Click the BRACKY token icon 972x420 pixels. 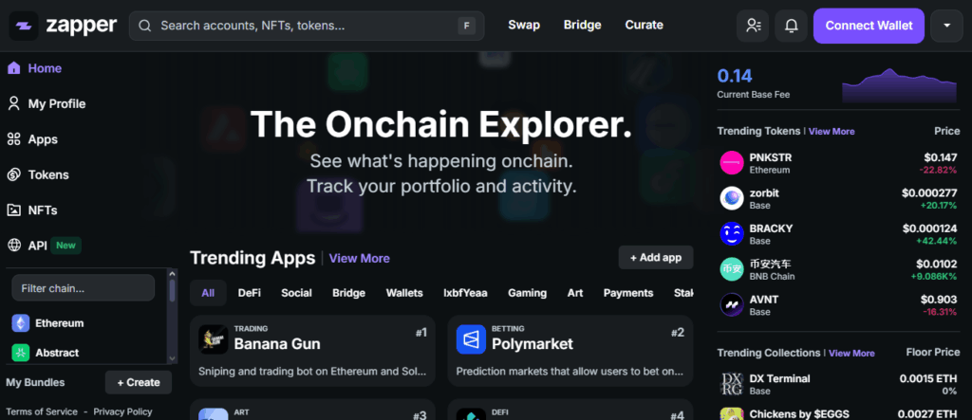tap(732, 234)
